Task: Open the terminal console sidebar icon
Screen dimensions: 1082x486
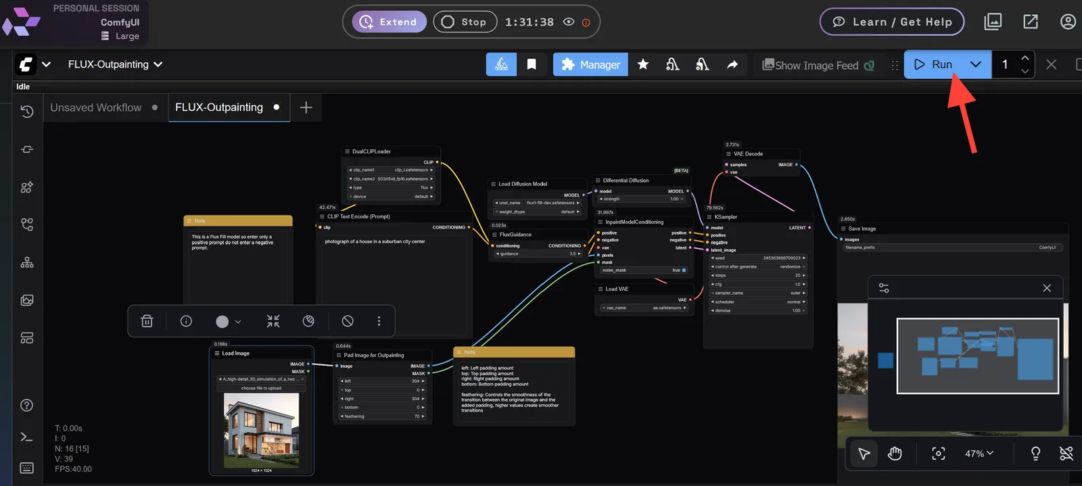Action: pyautogui.click(x=27, y=437)
